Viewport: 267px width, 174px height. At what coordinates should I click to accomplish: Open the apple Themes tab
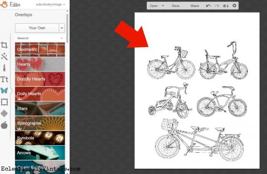click(4, 125)
